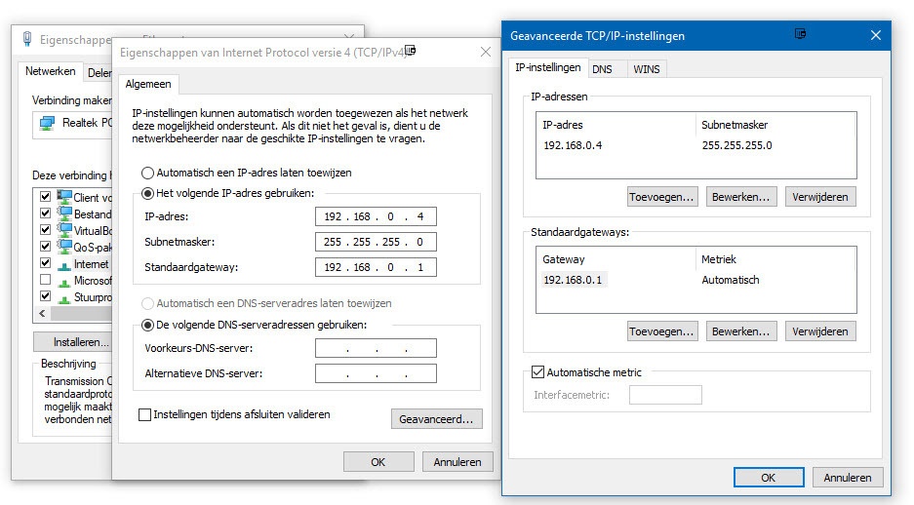Click the IP-adres column header

pyautogui.click(x=616, y=125)
